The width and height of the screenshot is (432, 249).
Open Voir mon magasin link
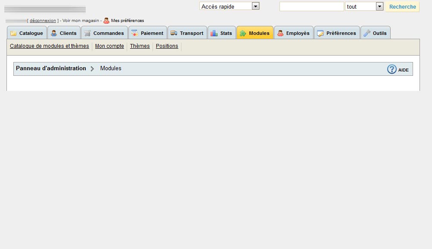pyautogui.click(x=81, y=21)
